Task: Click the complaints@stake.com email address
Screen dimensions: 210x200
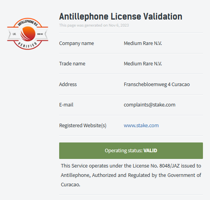Action: [x=149, y=105]
